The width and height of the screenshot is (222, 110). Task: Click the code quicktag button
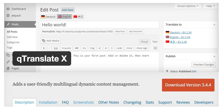119,48
